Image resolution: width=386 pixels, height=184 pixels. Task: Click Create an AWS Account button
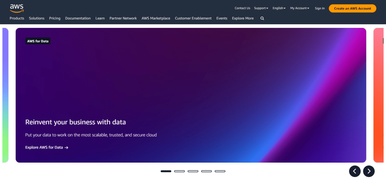353,8
